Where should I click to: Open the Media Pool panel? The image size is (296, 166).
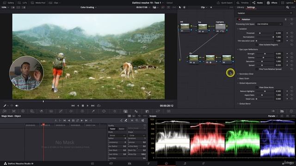(x=38, y=3)
